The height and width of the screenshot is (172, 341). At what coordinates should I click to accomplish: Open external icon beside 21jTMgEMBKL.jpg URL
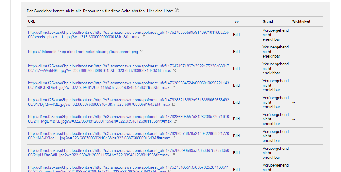[175, 121]
